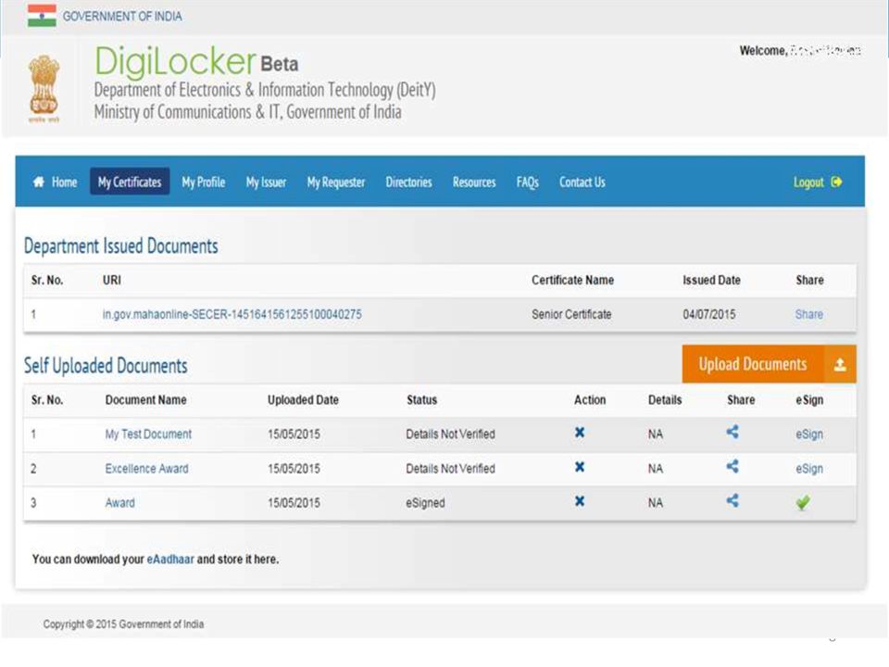Open the My Test Document link

pyautogui.click(x=148, y=434)
